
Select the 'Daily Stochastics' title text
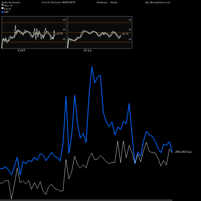(x=11, y=2)
